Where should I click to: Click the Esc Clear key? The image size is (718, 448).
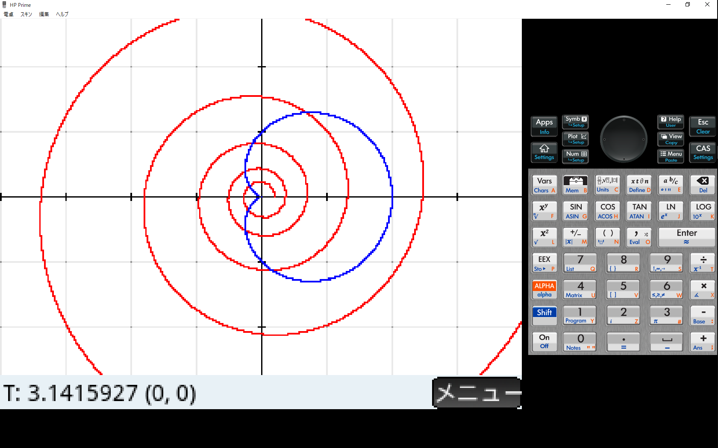click(x=703, y=126)
